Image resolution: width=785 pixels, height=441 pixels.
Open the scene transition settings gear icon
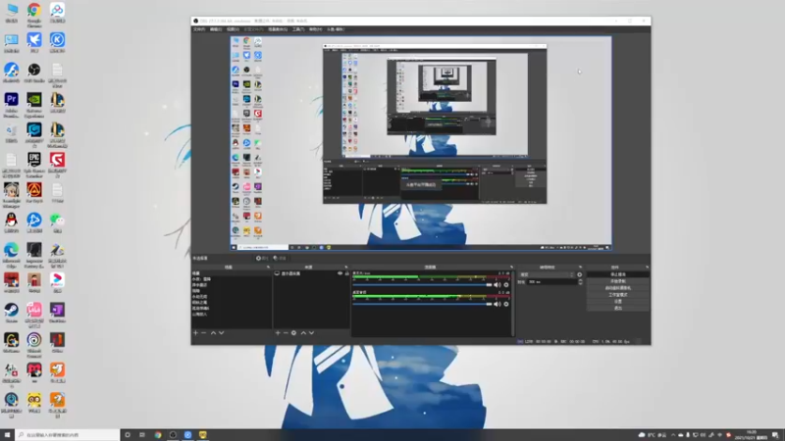point(580,274)
